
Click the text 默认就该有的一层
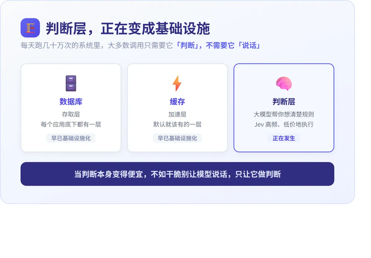pos(177,125)
